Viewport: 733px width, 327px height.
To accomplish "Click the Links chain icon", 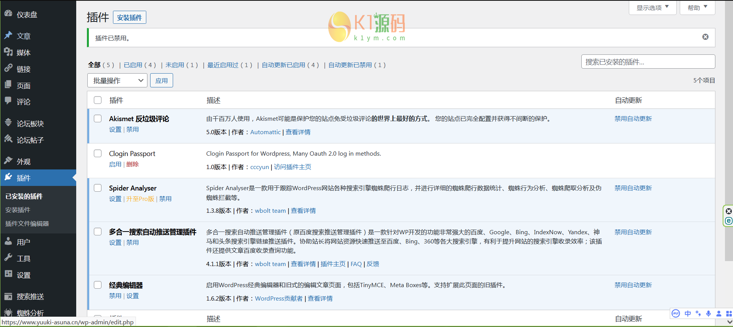I will pos(8,68).
